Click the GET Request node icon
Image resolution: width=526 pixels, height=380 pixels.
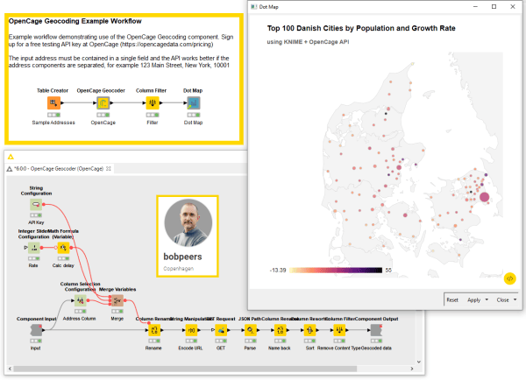point(221,330)
